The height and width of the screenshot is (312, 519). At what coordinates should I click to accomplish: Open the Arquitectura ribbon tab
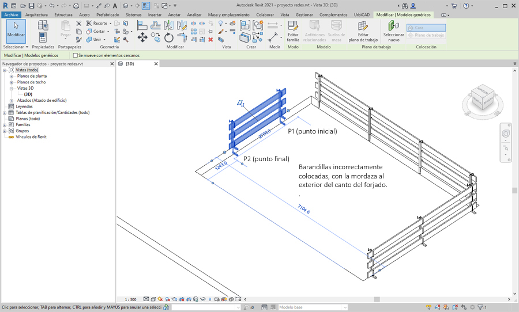(x=36, y=14)
